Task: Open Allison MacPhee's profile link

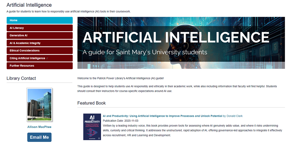Action: tap(39, 127)
